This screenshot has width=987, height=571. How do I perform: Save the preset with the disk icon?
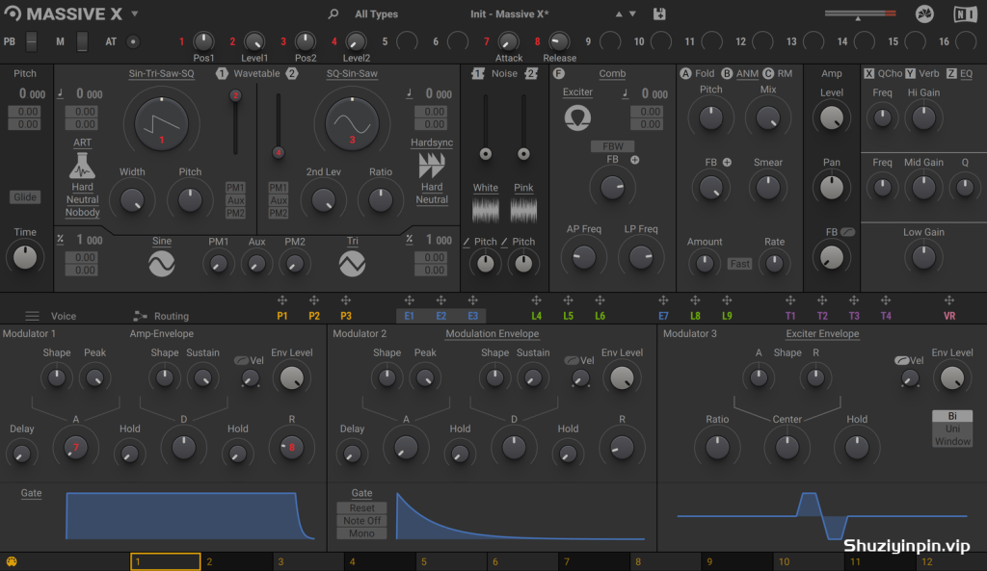pyautogui.click(x=659, y=13)
